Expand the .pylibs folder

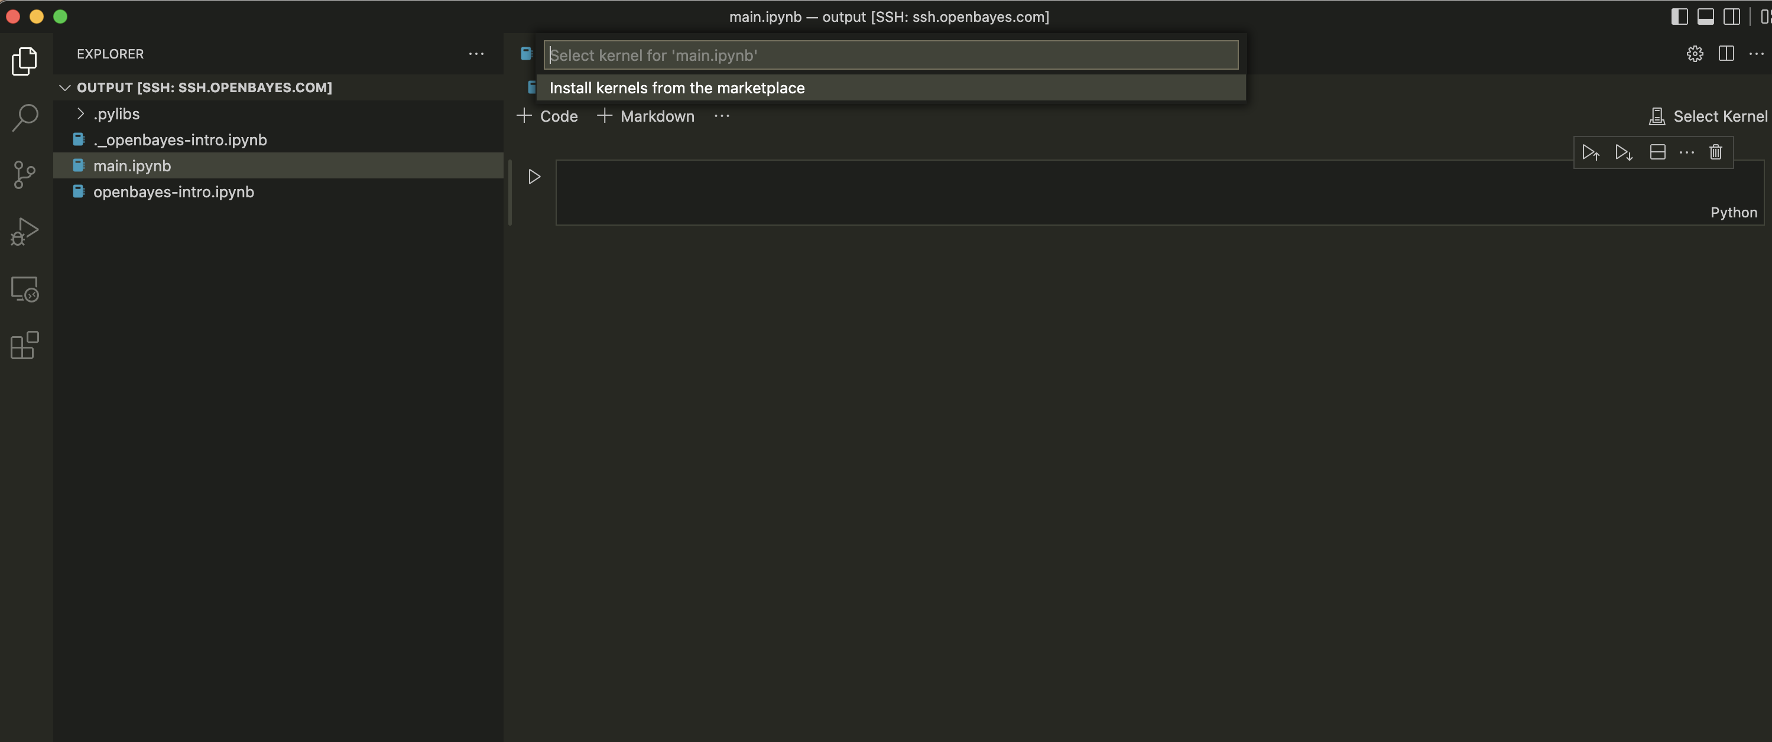116,113
